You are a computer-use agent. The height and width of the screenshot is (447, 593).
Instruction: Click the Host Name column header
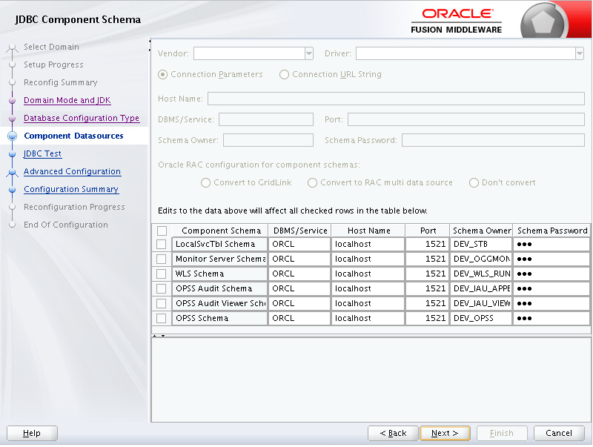368,231
